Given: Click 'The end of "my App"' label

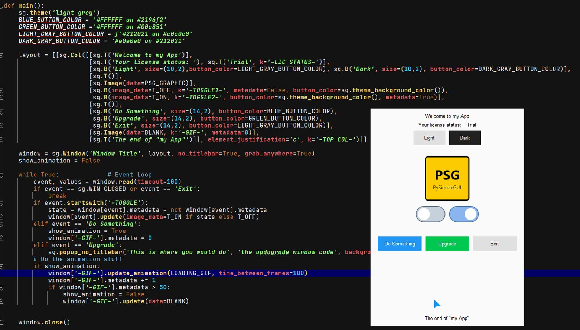Looking at the screenshot, I should pos(447,318).
